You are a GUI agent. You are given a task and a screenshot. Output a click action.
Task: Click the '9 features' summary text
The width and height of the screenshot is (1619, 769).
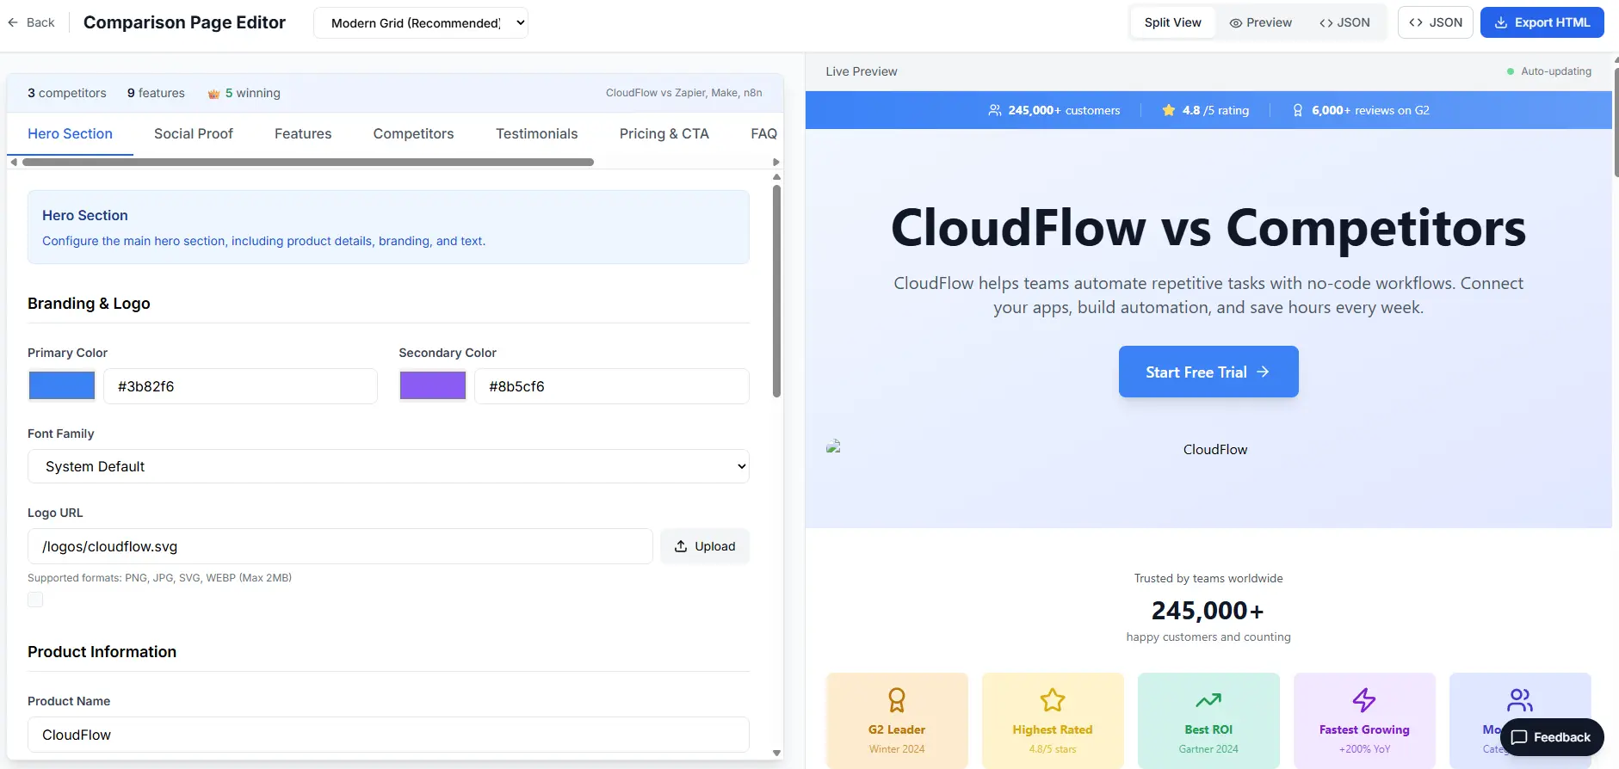156,93
